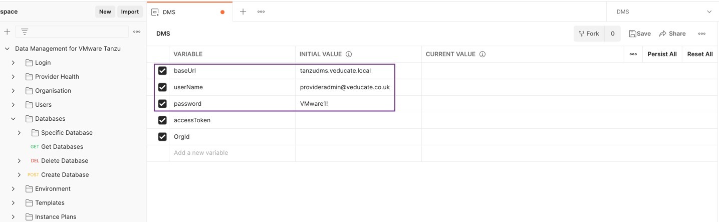Open sidebar three-dots options menu
The width and height of the screenshot is (719, 222).
click(137, 32)
